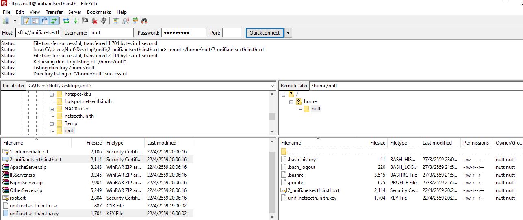Focus the Username field

pos(111,33)
